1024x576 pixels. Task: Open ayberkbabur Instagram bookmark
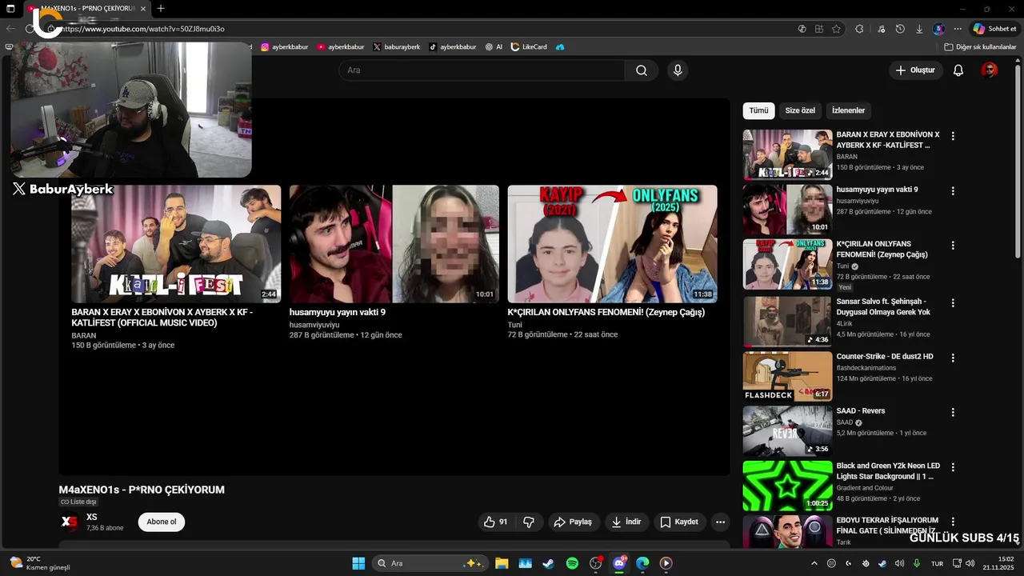click(x=284, y=47)
